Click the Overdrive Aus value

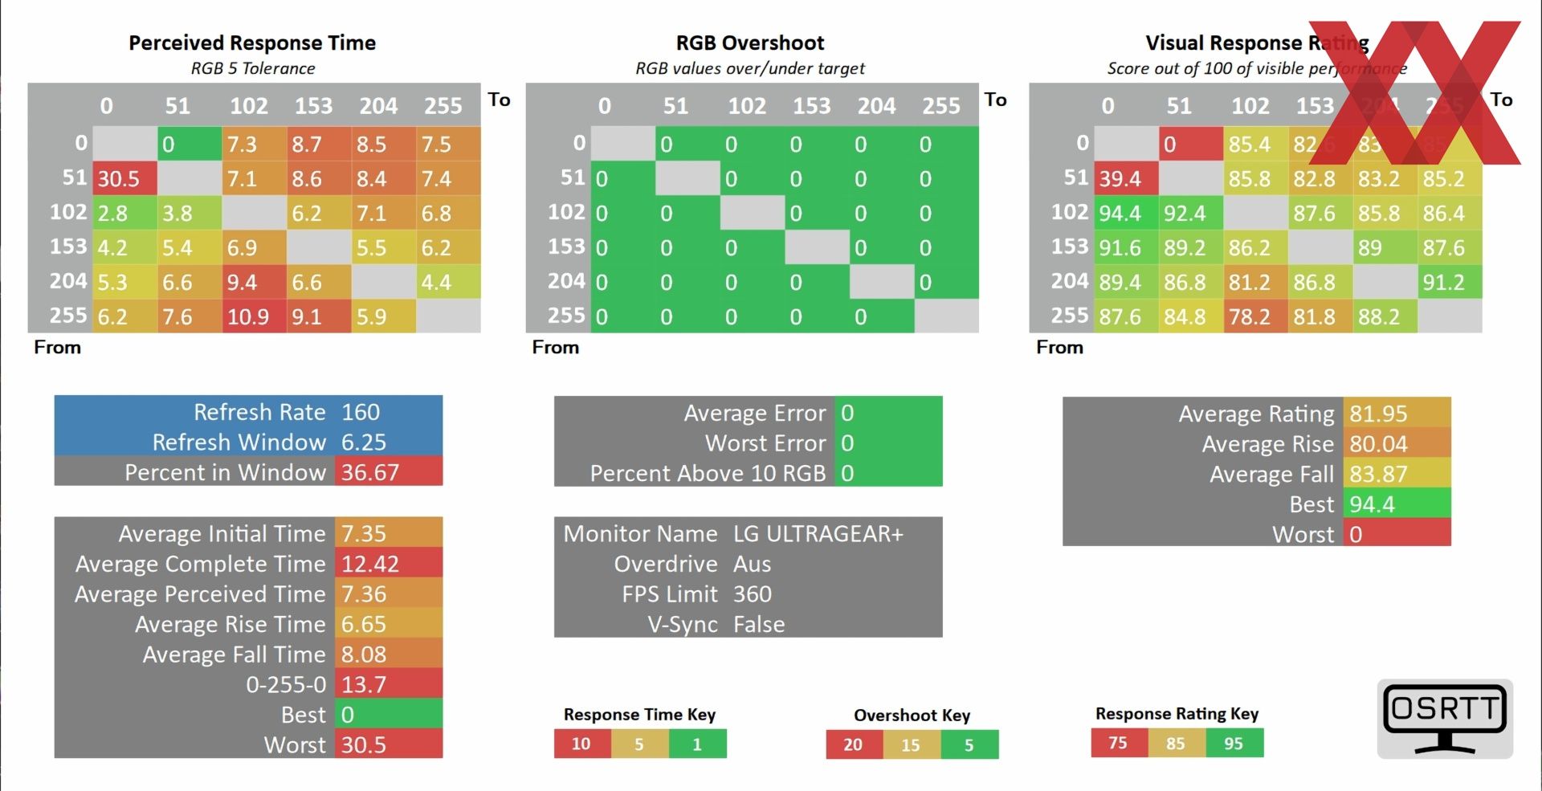click(x=752, y=564)
